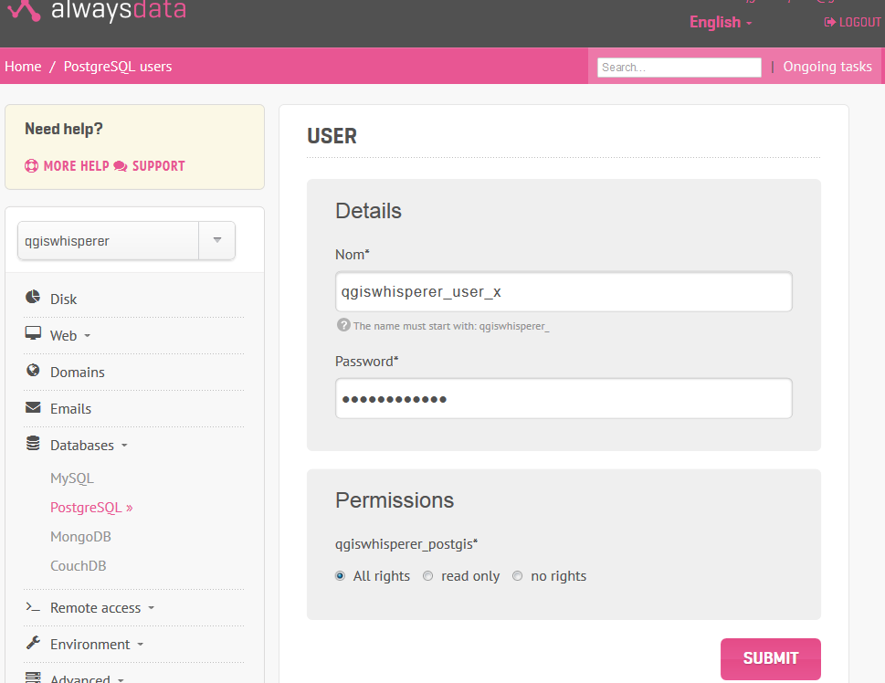Open the English language dropdown

point(721,23)
